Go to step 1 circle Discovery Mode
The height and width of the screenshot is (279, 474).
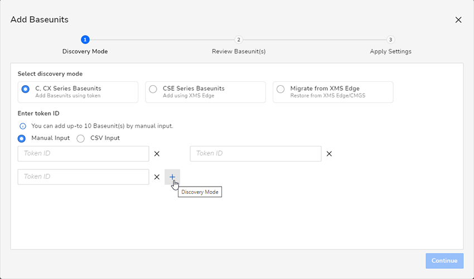85,40
